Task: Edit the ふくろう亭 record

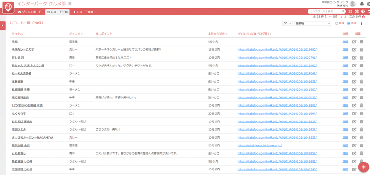Action: pyautogui.click(x=354, y=114)
